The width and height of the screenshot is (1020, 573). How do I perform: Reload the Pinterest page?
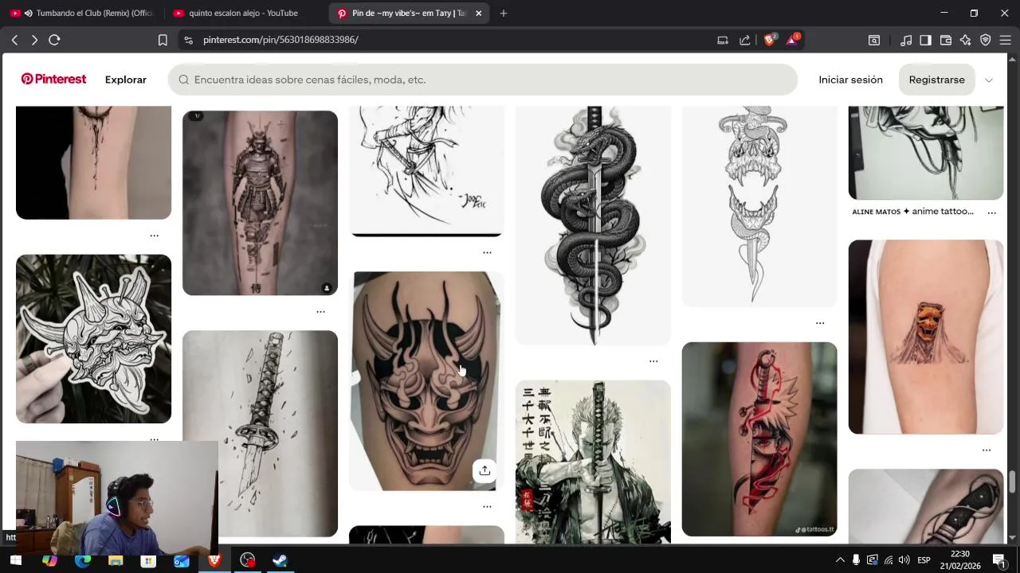point(54,40)
